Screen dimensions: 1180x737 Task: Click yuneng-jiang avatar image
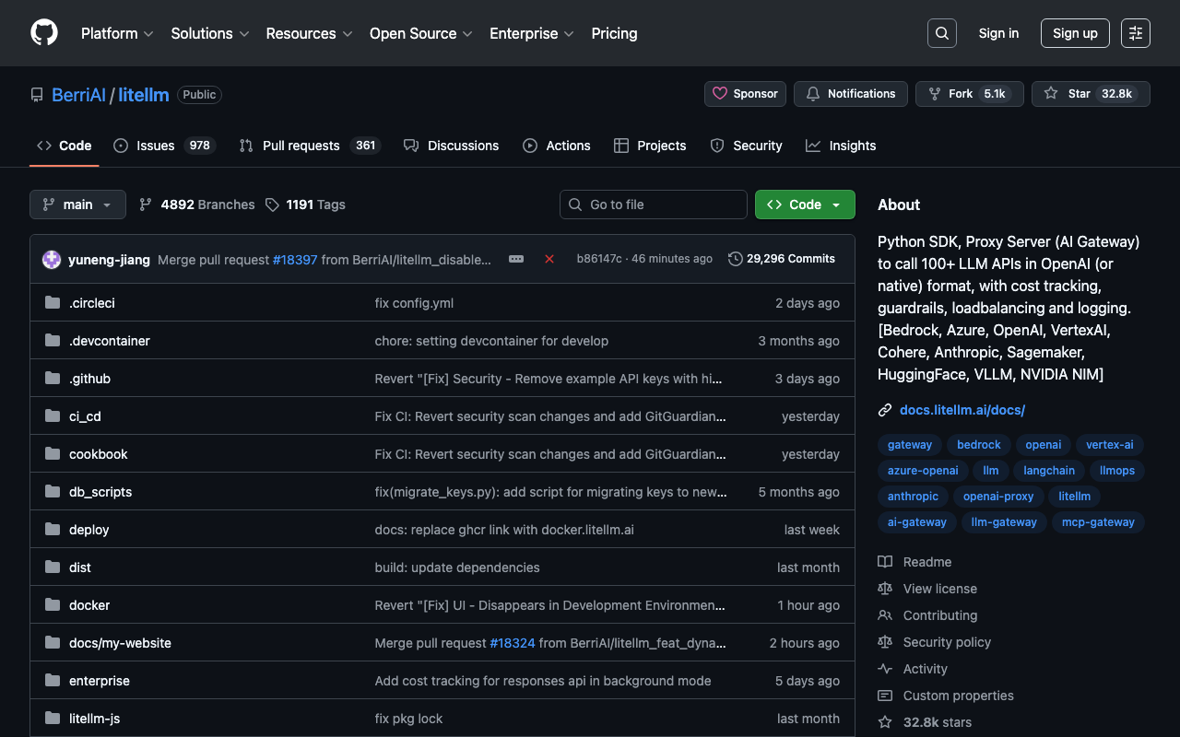(x=52, y=260)
